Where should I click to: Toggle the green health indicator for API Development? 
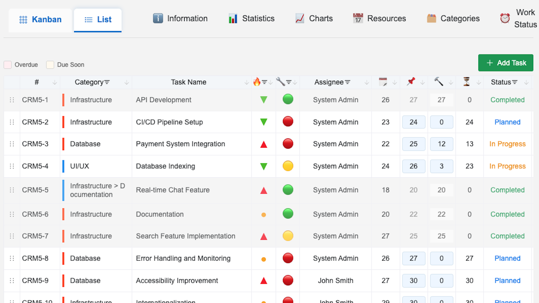pos(288,100)
